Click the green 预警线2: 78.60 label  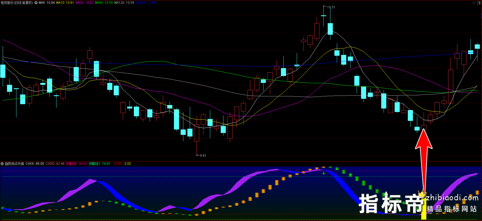pyautogui.click(x=99, y=164)
